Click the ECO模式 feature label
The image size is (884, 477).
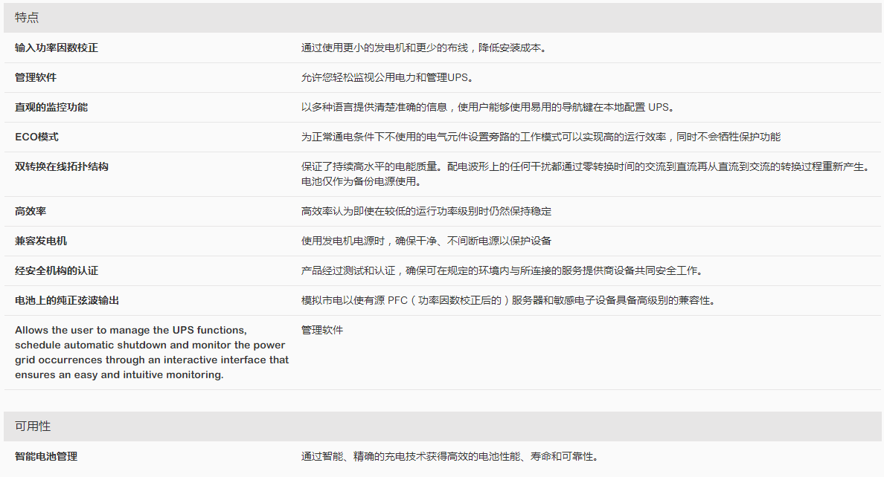coord(36,137)
